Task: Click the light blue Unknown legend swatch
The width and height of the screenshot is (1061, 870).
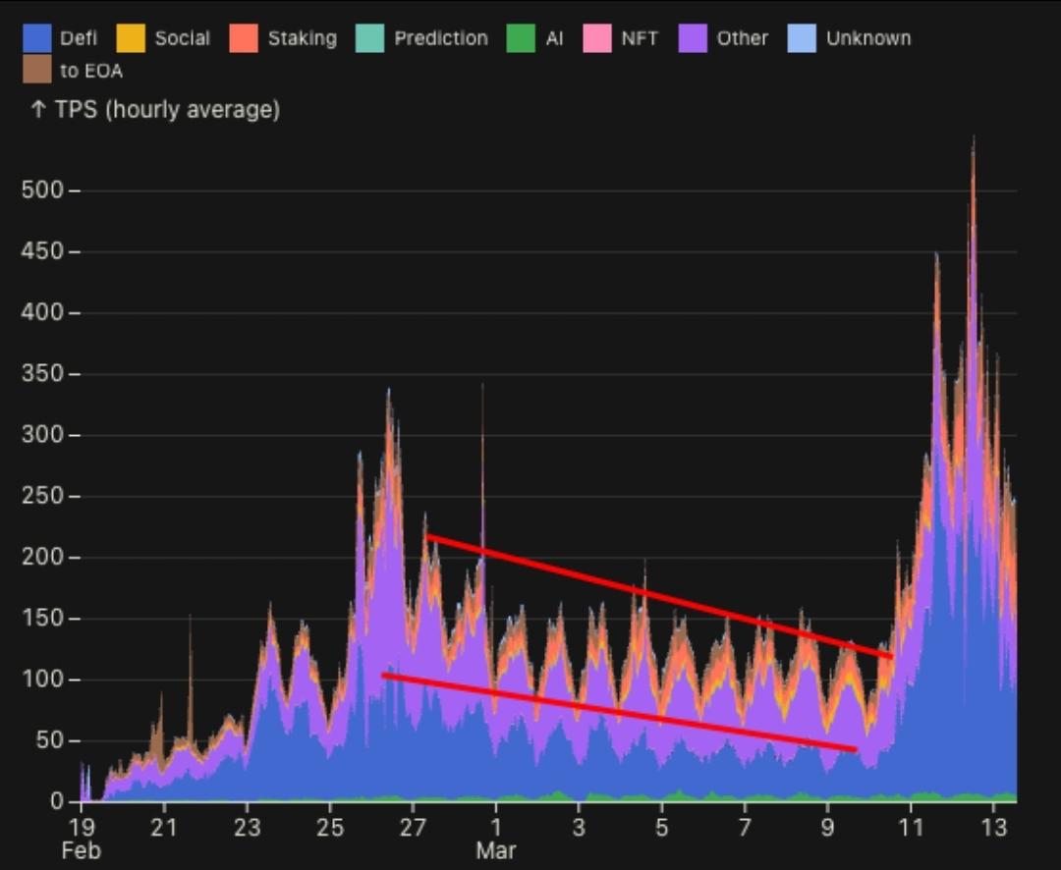Action: 802,38
